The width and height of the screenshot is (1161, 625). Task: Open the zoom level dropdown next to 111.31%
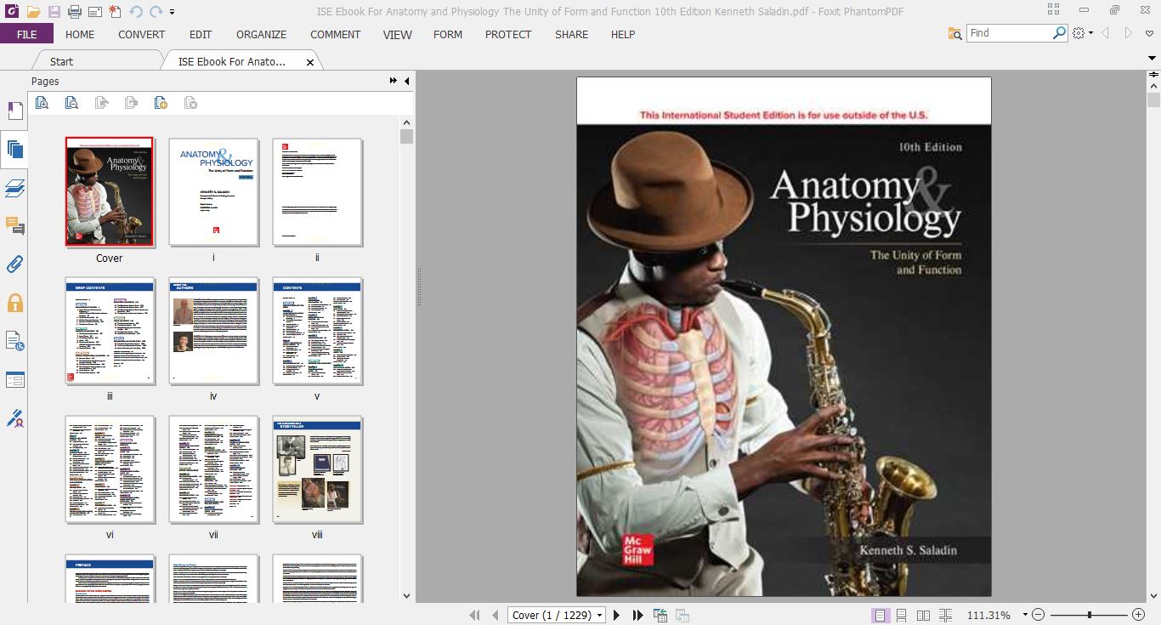point(1025,615)
